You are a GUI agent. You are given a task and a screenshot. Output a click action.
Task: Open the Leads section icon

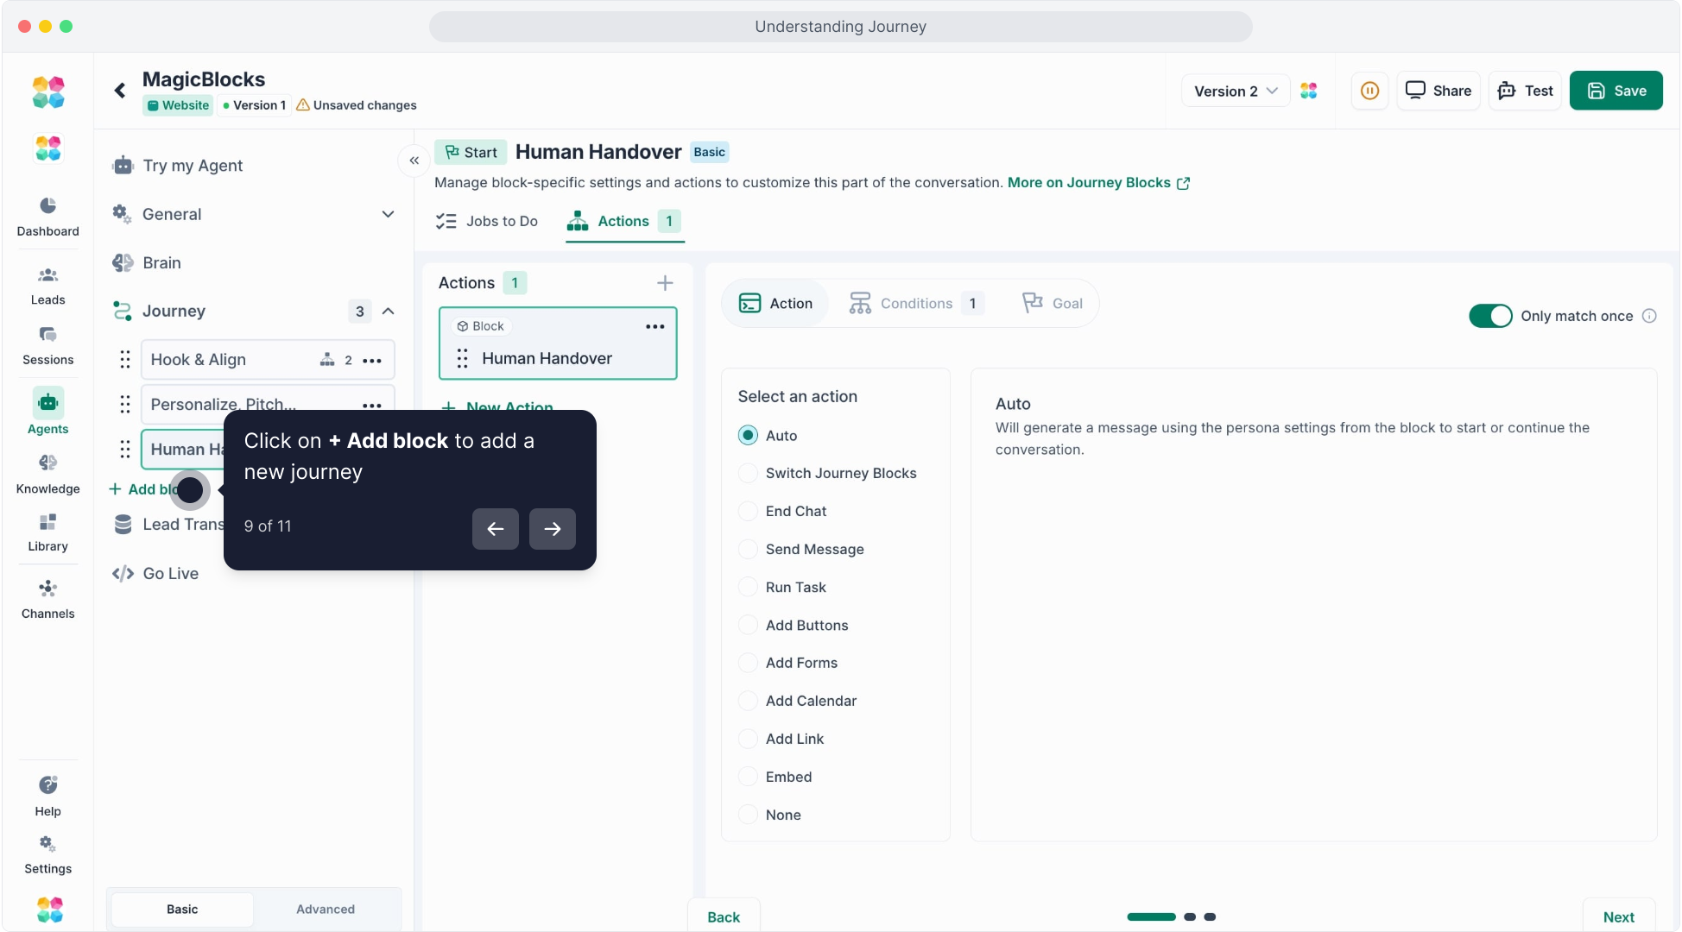click(47, 276)
